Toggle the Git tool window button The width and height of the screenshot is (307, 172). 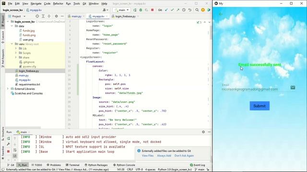coord(11,165)
